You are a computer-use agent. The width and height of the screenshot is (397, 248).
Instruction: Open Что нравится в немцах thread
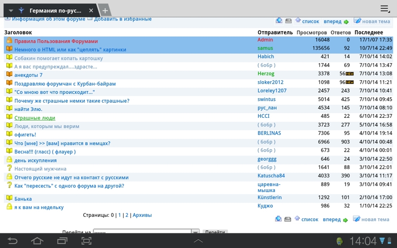click(x=62, y=143)
